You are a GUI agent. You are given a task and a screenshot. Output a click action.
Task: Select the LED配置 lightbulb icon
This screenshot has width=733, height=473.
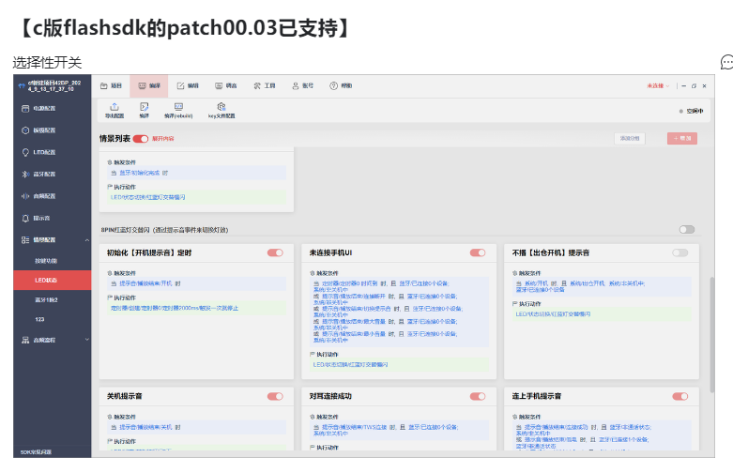tap(25, 152)
